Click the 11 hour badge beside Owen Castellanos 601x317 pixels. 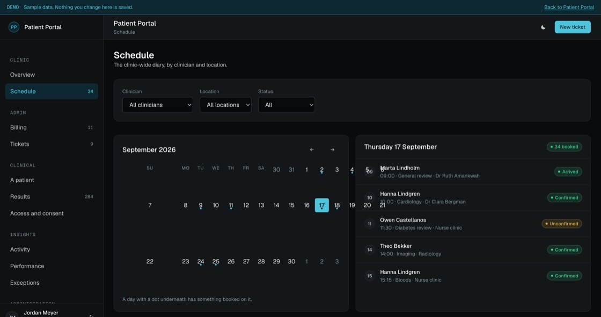pos(370,224)
